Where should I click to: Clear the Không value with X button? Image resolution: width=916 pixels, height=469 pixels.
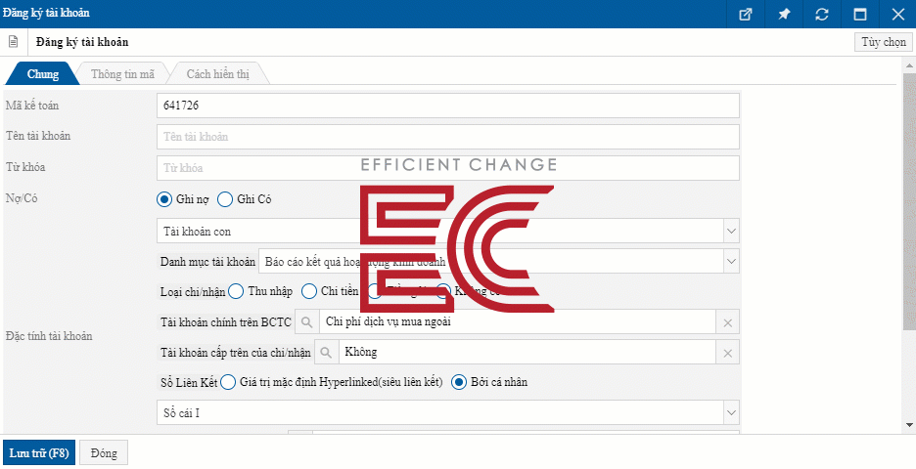(x=728, y=353)
